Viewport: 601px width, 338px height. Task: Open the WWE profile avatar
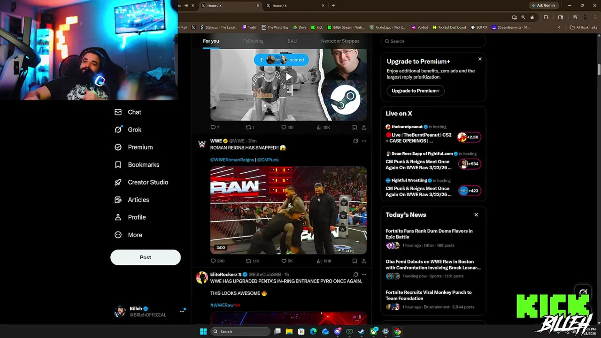[x=202, y=145]
